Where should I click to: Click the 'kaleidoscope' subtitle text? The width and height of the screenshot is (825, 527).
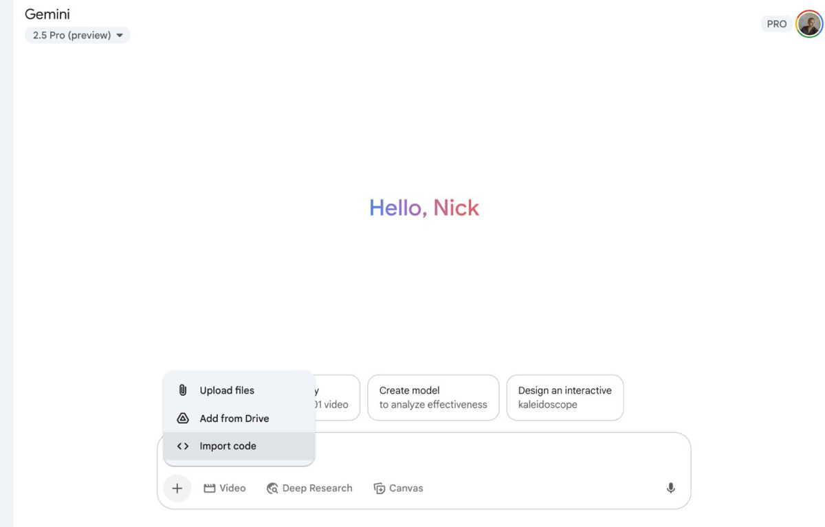click(x=548, y=405)
